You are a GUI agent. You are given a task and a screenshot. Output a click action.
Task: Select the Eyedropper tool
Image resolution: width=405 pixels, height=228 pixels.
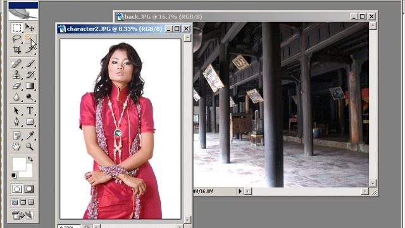(x=30, y=135)
